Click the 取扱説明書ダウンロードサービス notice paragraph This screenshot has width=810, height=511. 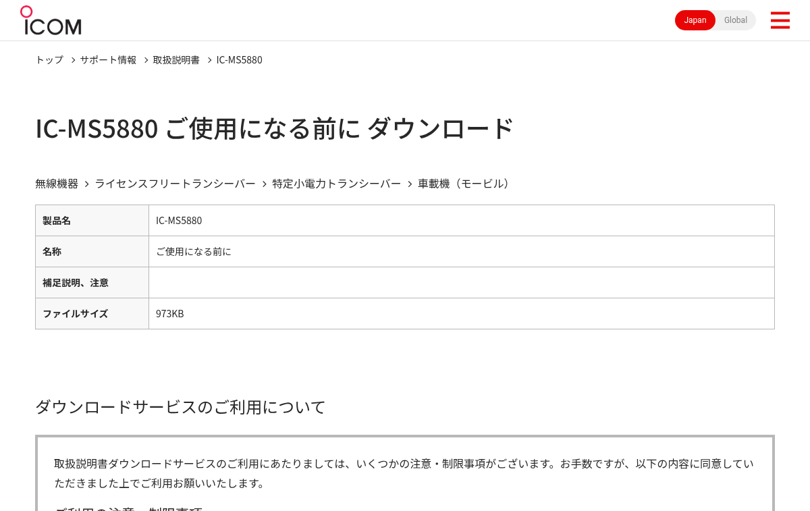pyautogui.click(x=404, y=473)
